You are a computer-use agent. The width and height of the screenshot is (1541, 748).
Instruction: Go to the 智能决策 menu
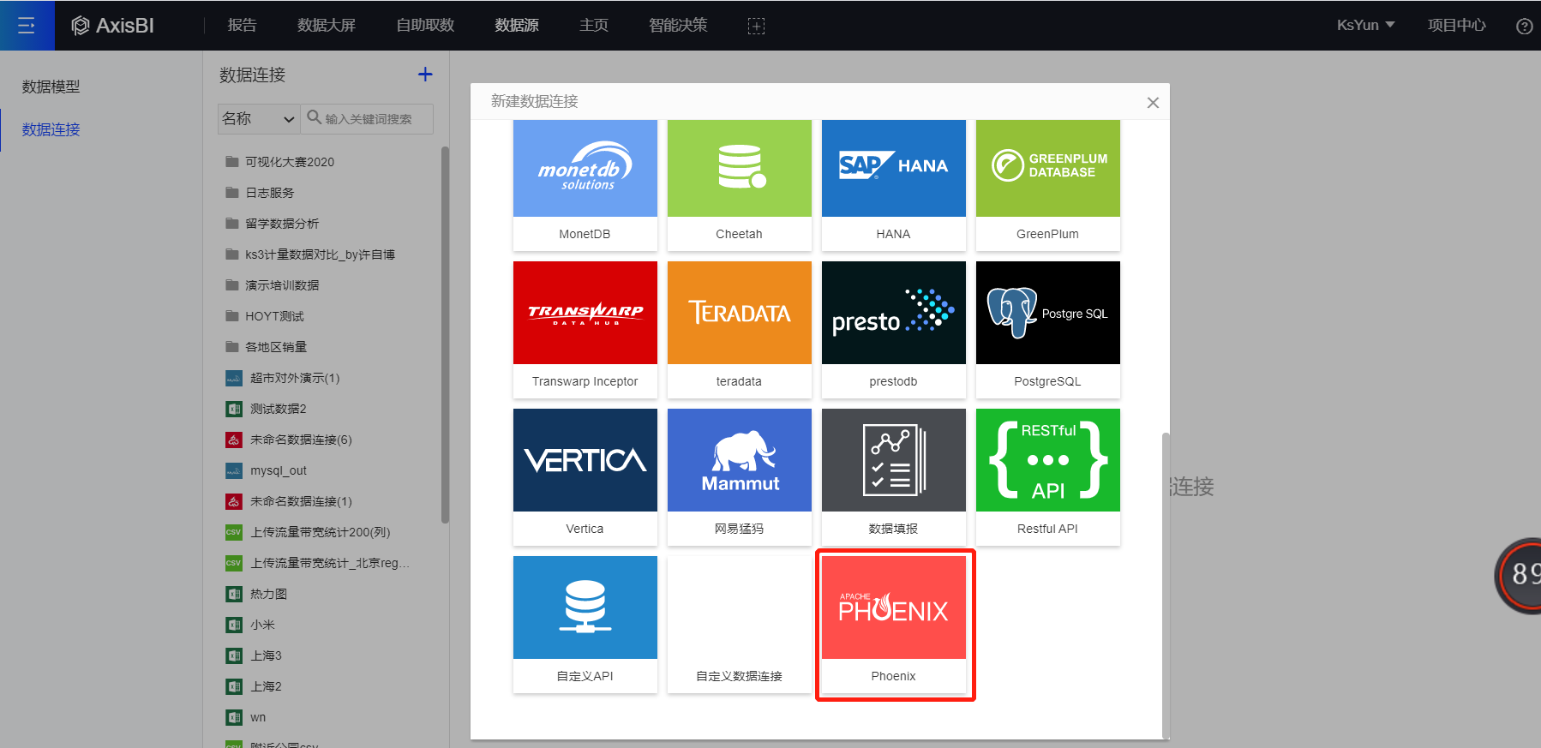[678, 25]
